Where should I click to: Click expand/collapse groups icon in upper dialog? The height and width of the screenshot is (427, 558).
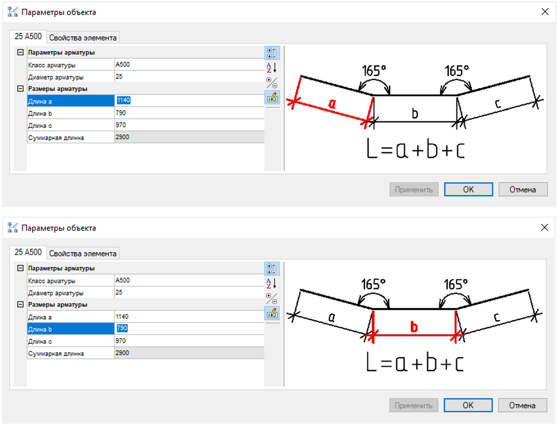point(272,83)
